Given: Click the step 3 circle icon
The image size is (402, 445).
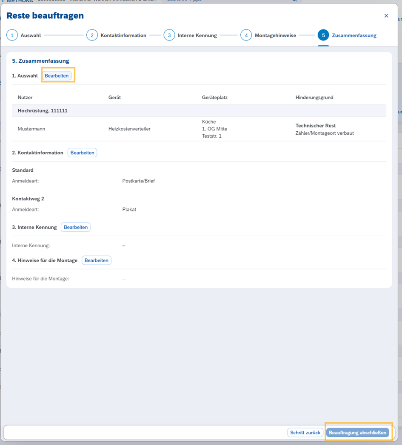Looking at the screenshot, I should [169, 35].
